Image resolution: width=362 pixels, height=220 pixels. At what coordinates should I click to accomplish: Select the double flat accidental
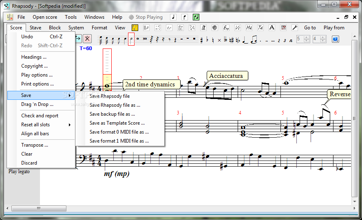pos(225,40)
